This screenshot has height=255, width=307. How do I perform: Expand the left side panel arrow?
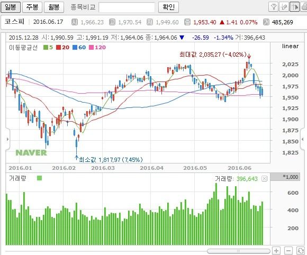(7, 139)
